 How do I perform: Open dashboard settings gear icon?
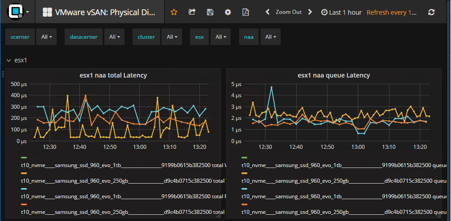click(228, 12)
